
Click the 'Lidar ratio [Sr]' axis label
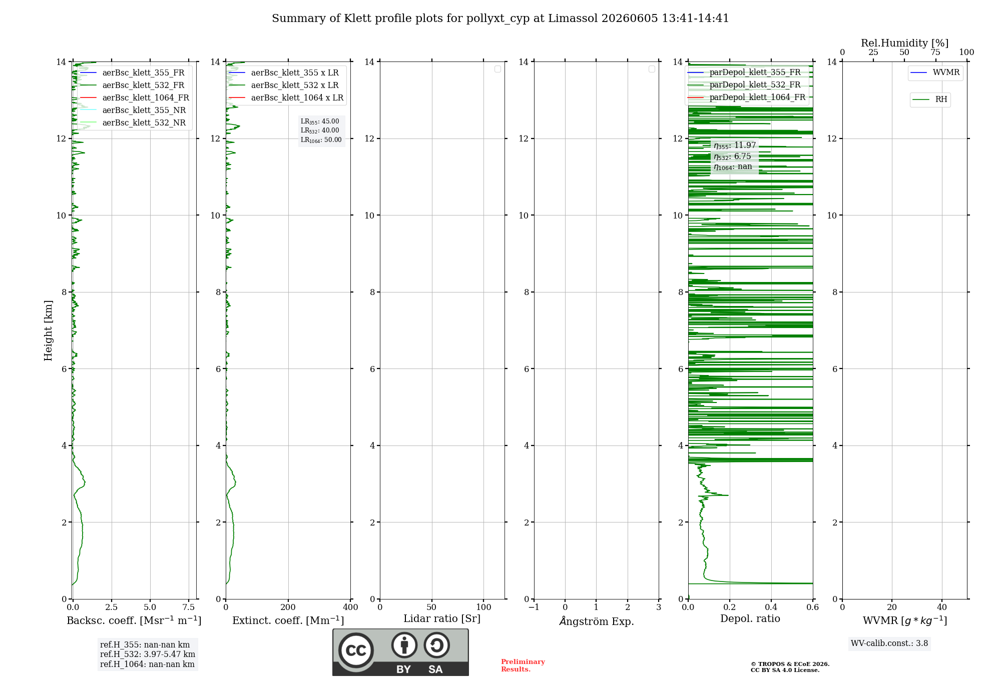click(x=442, y=619)
